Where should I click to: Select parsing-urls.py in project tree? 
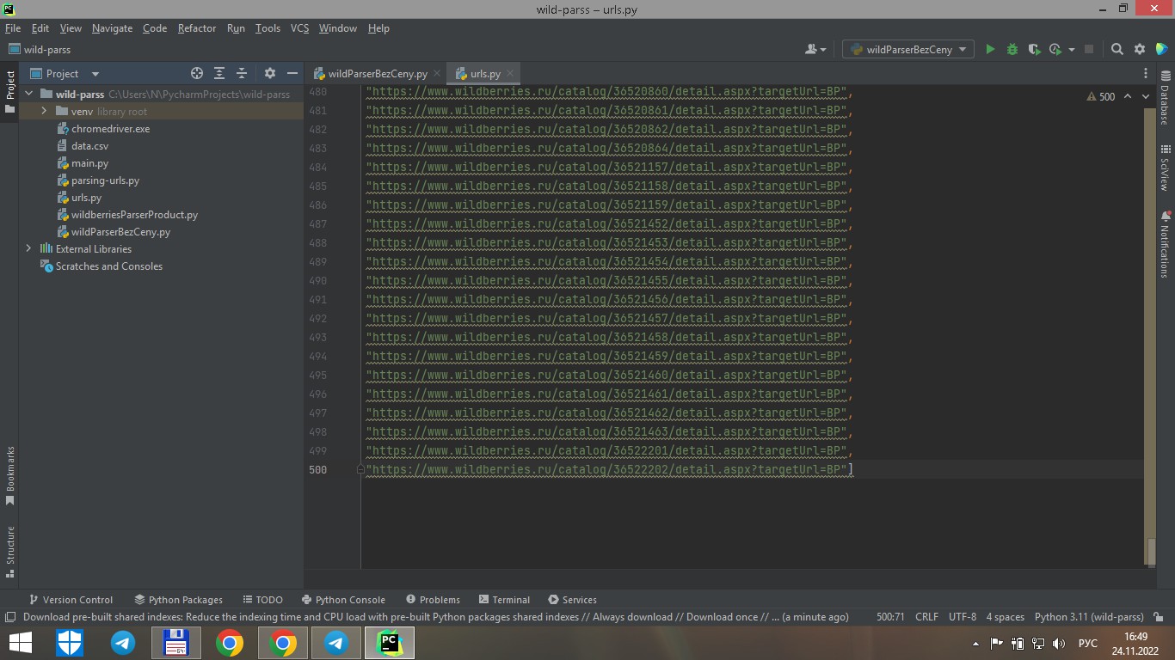click(105, 180)
